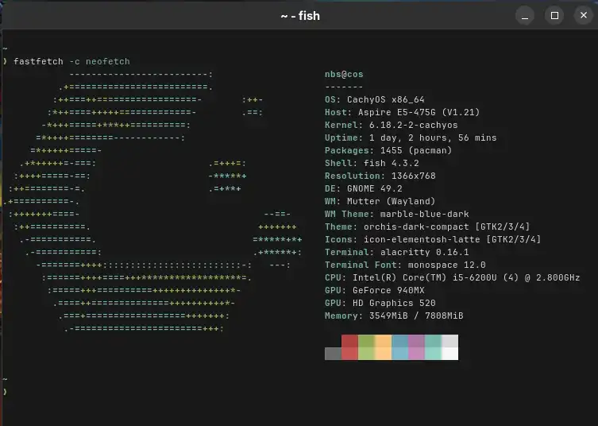Screen dimensions: 598x426
Task: Click the "~ - fish" window title
Action: [x=299, y=15]
